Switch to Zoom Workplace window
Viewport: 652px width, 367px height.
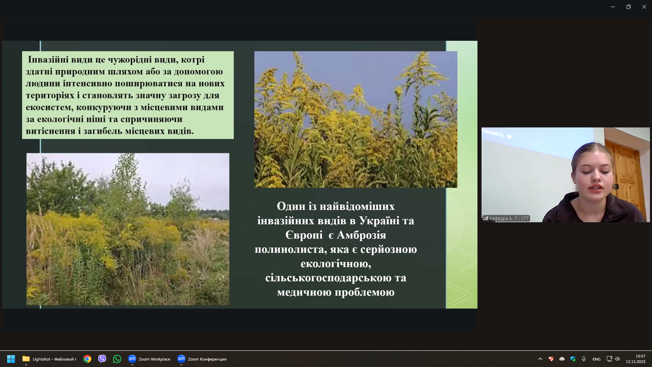[149, 359]
